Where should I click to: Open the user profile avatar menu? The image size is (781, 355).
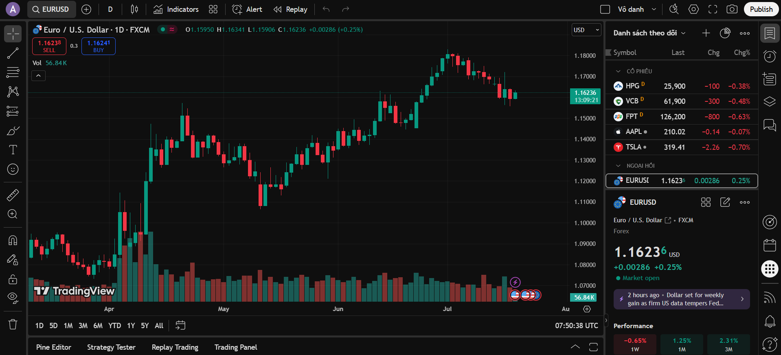coord(13,9)
